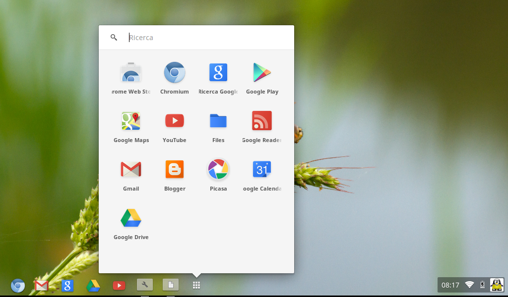The width and height of the screenshot is (508, 297).
Task: Launch Chromium from the app launcher
Action: [x=175, y=72]
